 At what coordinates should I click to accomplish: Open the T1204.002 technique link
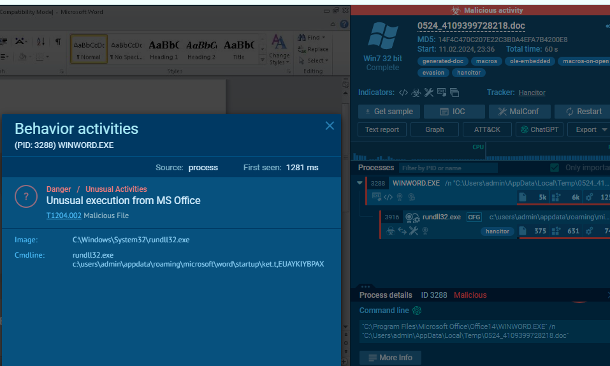pyautogui.click(x=64, y=216)
